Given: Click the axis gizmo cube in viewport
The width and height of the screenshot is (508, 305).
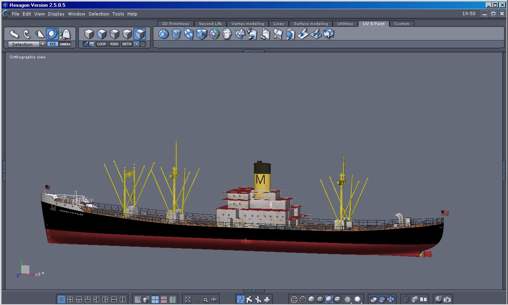Looking at the screenshot, I should click(x=25, y=270).
